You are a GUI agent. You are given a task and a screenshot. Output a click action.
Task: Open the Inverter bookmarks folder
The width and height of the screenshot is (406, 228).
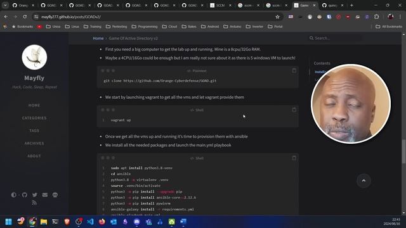pyautogui.click(x=254, y=27)
